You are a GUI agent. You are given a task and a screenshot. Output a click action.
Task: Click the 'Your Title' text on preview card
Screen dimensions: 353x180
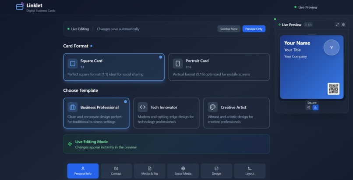pyautogui.click(x=292, y=50)
